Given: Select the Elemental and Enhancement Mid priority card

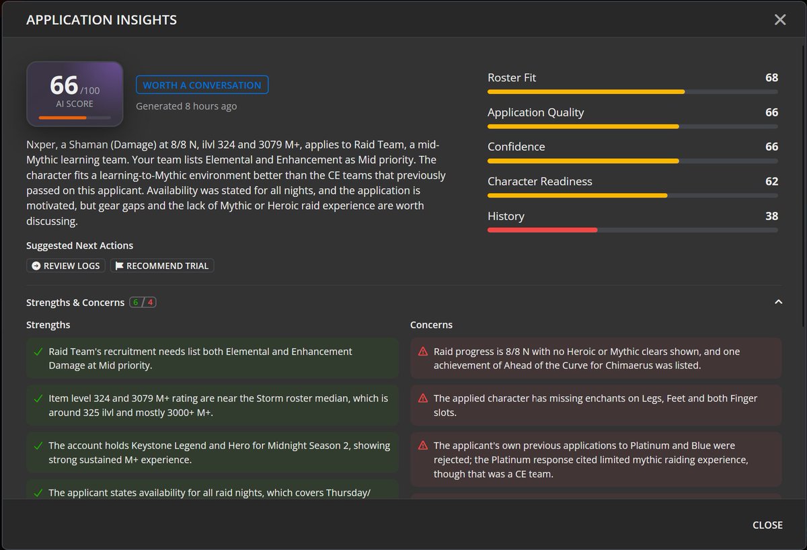Looking at the screenshot, I should 213,358.
